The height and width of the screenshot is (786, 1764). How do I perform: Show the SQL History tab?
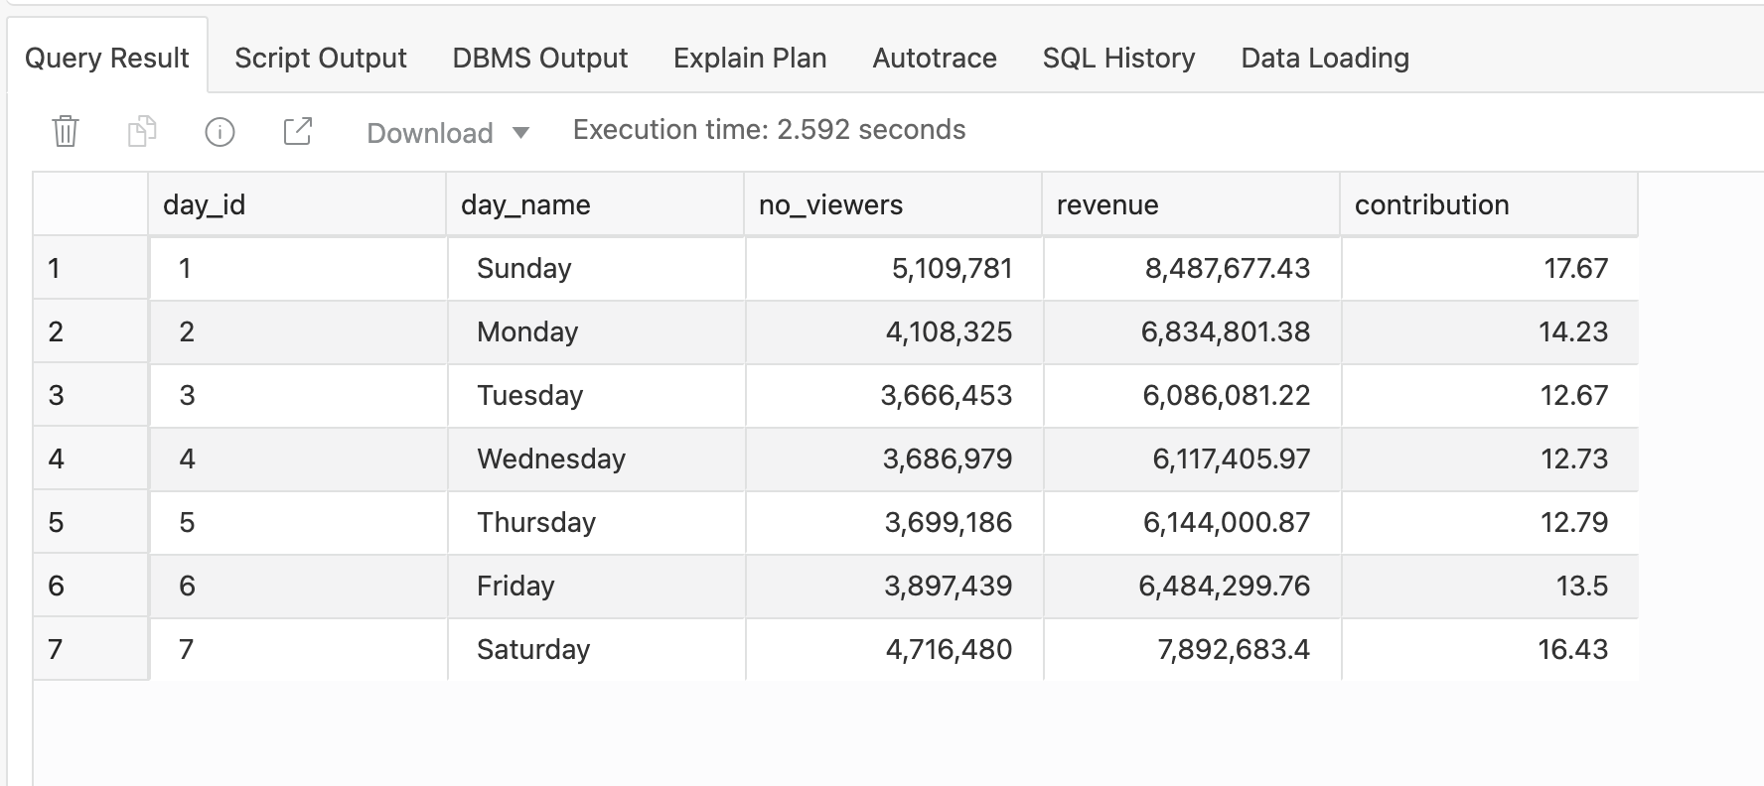coord(1119,58)
